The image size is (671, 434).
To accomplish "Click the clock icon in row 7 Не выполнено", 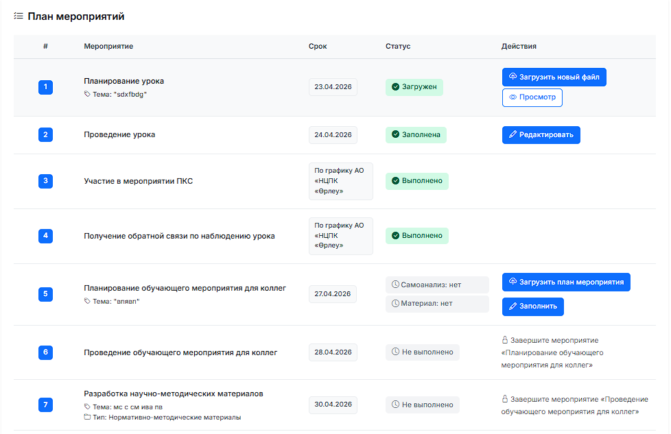I will 395,405.
